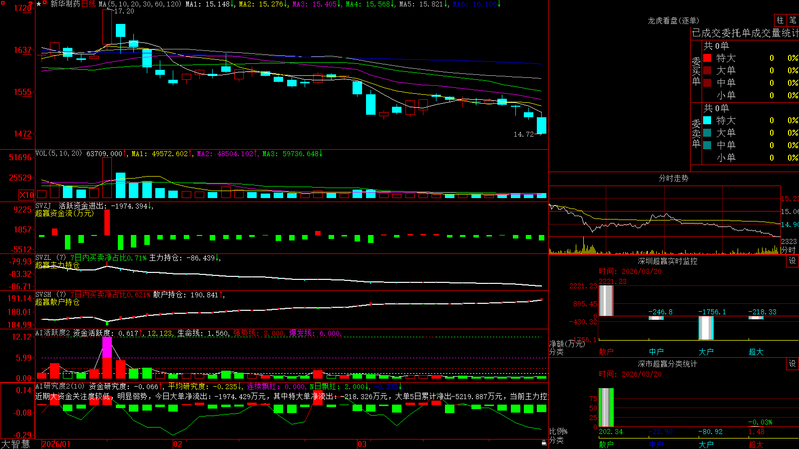Open 设 settings for 深圳超赢实时监控
This screenshot has height=449, width=799.
coord(793,261)
